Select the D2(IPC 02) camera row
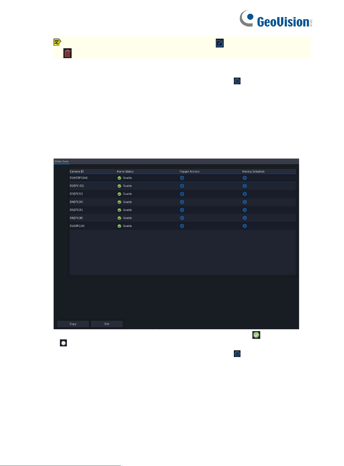Screen dimensions: 344x466 coord(183,186)
